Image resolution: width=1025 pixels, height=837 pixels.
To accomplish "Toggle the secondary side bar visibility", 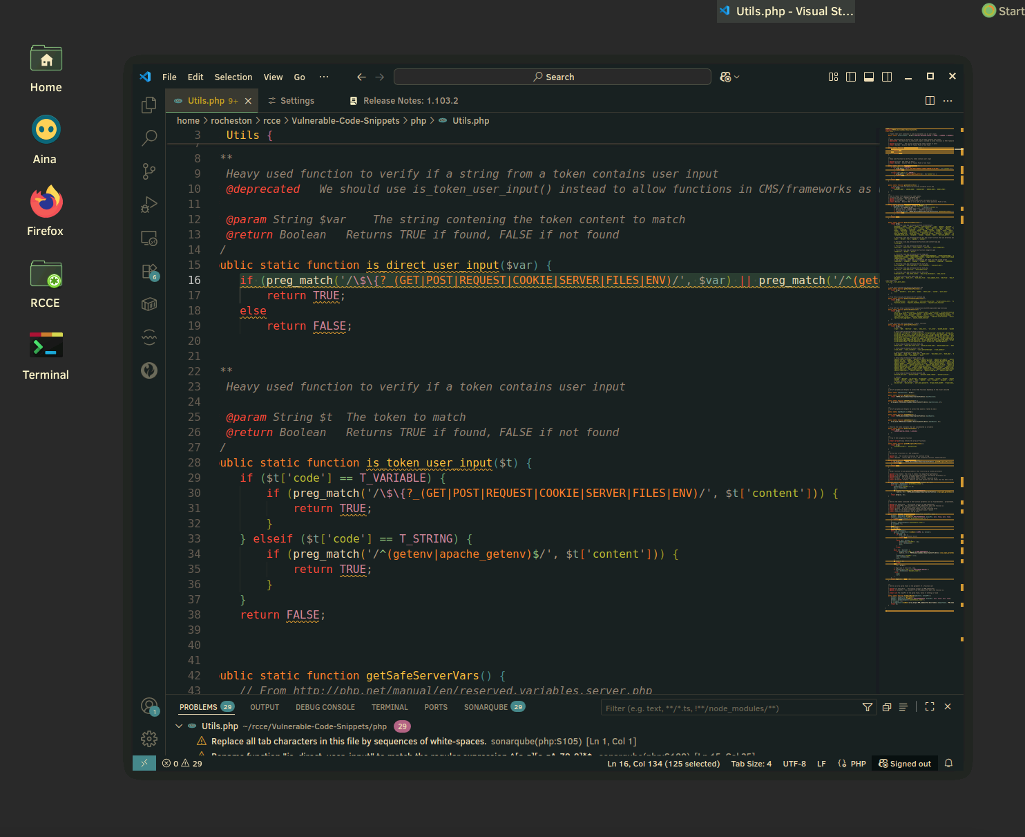I will click(x=887, y=77).
